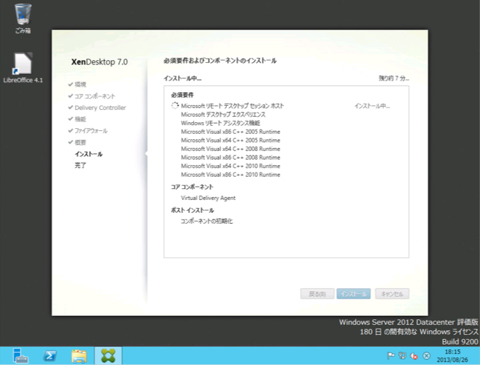Click Microsoft Visual x64 C++ 2005 Runtime
This screenshot has height=365, width=480.
click(x=230, y=141)
